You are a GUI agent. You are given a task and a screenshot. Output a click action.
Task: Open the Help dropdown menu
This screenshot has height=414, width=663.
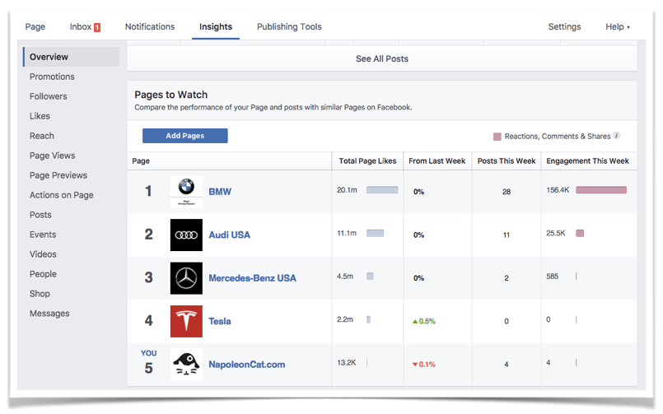click(618, 26)
